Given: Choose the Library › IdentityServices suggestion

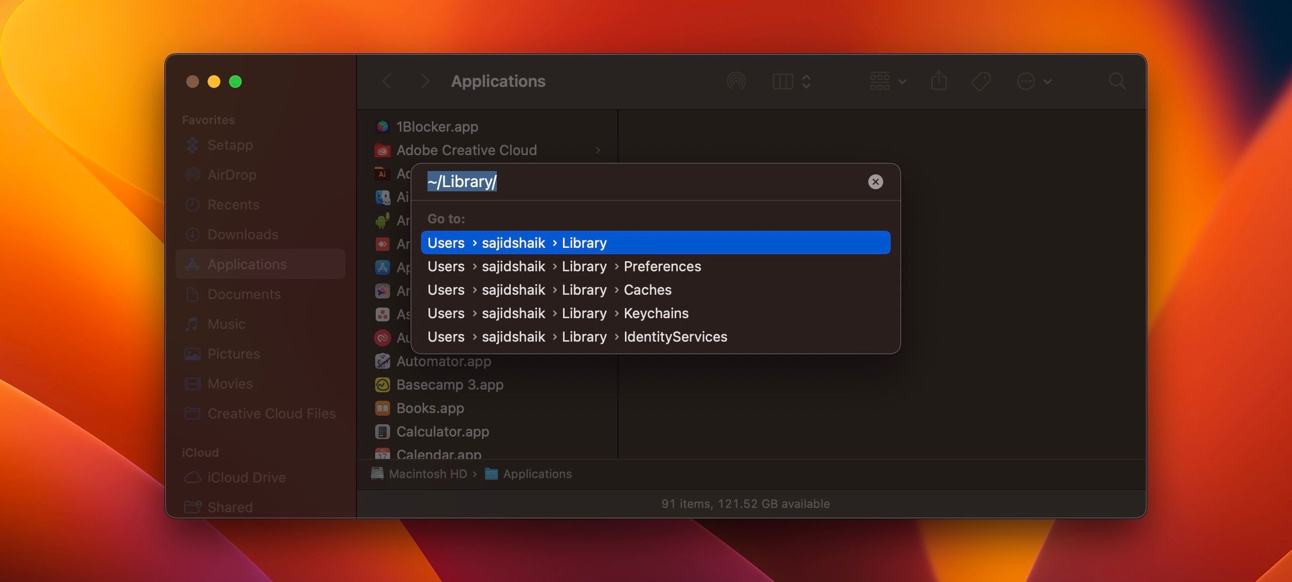Looking at the screenshot, I should pos(655,337).
